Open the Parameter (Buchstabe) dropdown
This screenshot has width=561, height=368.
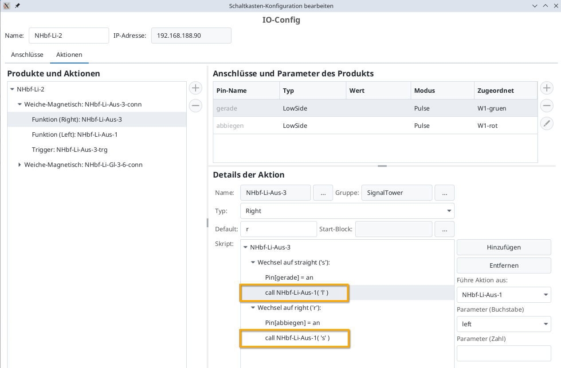pyautogui.click(x=504, y=324)
